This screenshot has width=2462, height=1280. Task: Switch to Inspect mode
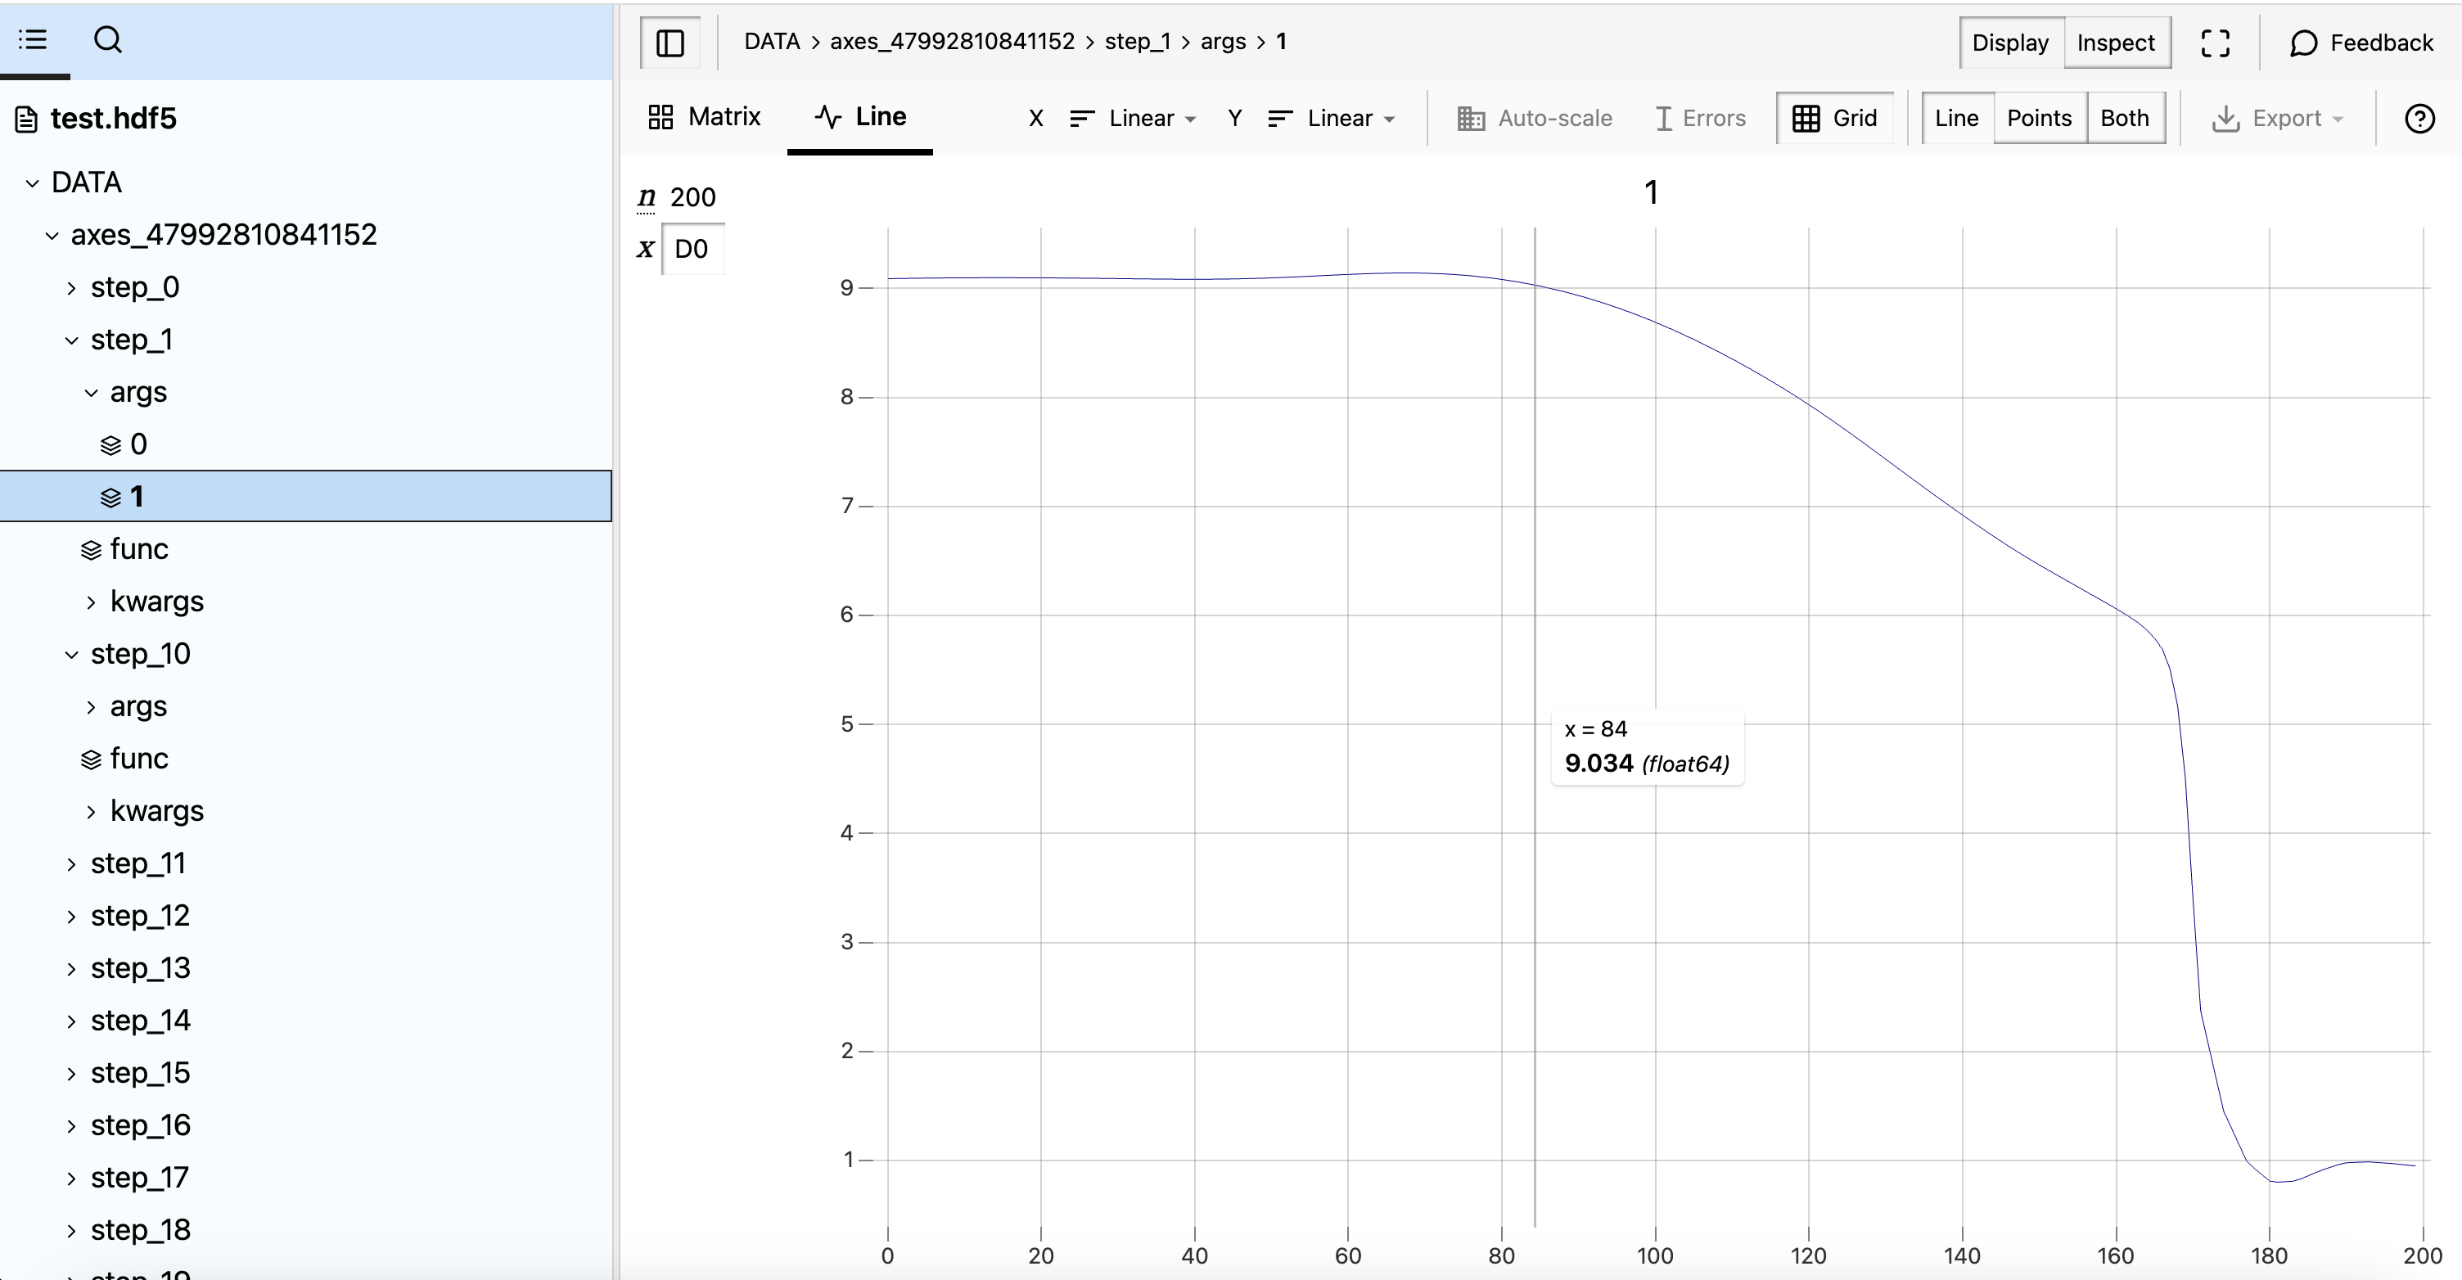(2115, 43)
